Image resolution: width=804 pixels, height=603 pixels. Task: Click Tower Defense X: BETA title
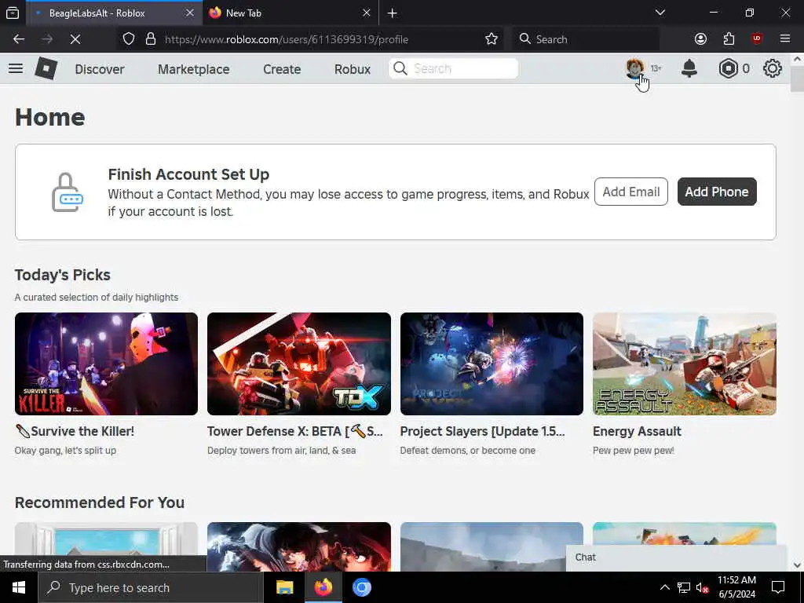(295, 431)
